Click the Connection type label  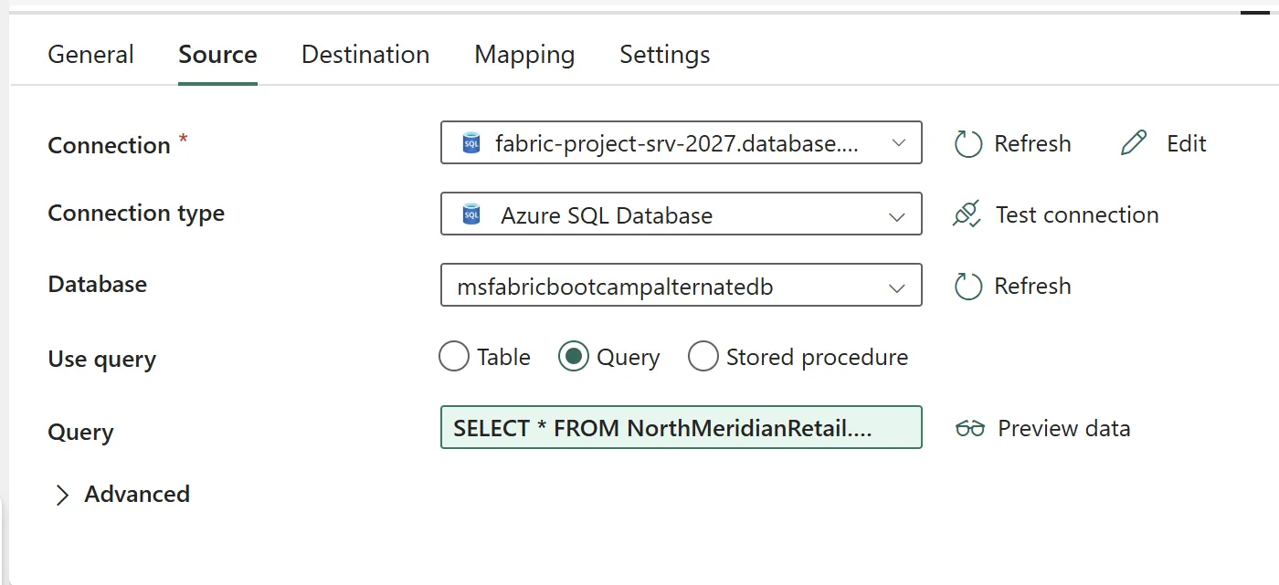[x=136, y=214]
